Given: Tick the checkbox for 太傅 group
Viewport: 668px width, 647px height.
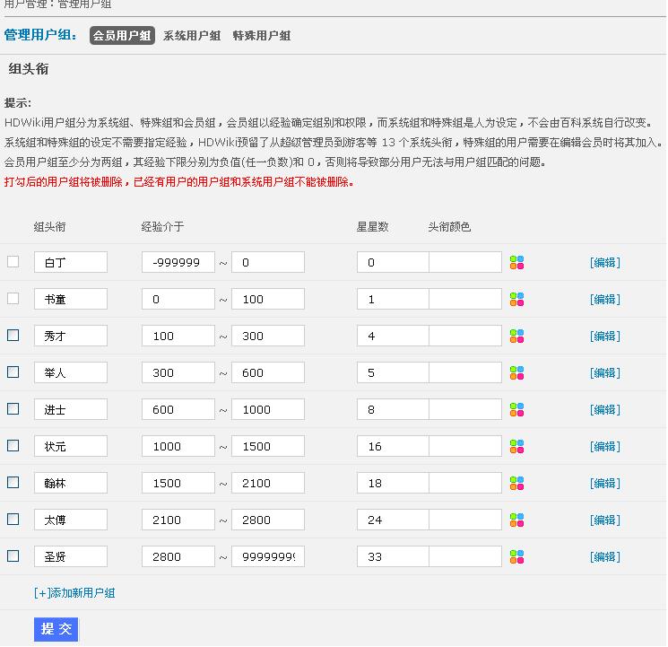Looking at the screenshot, I should [13, 519].
